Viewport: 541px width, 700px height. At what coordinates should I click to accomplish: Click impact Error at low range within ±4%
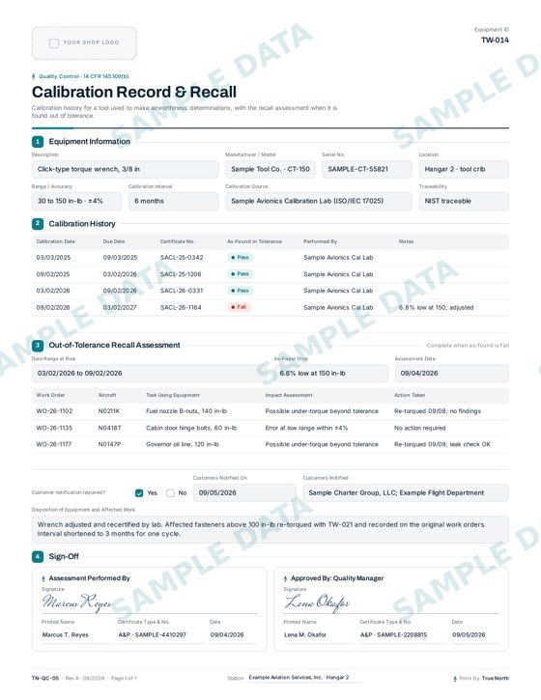(306, 428)
